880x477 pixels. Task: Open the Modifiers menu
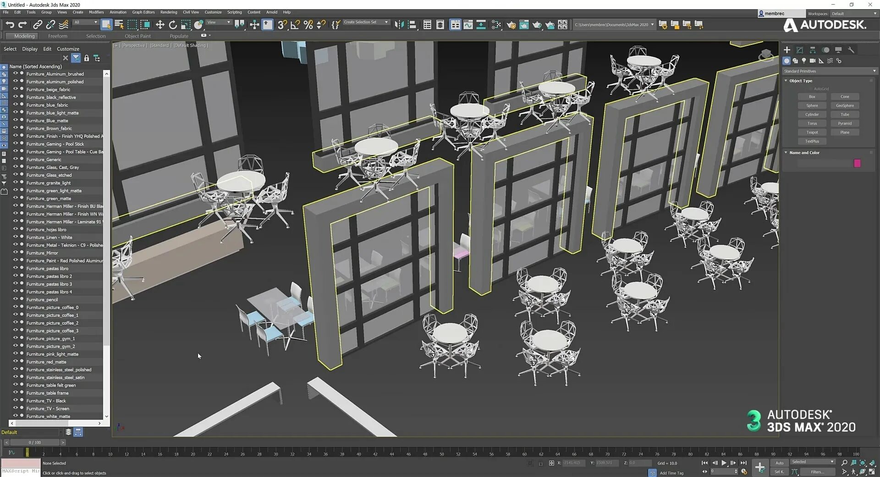click(x=96, y=12)
